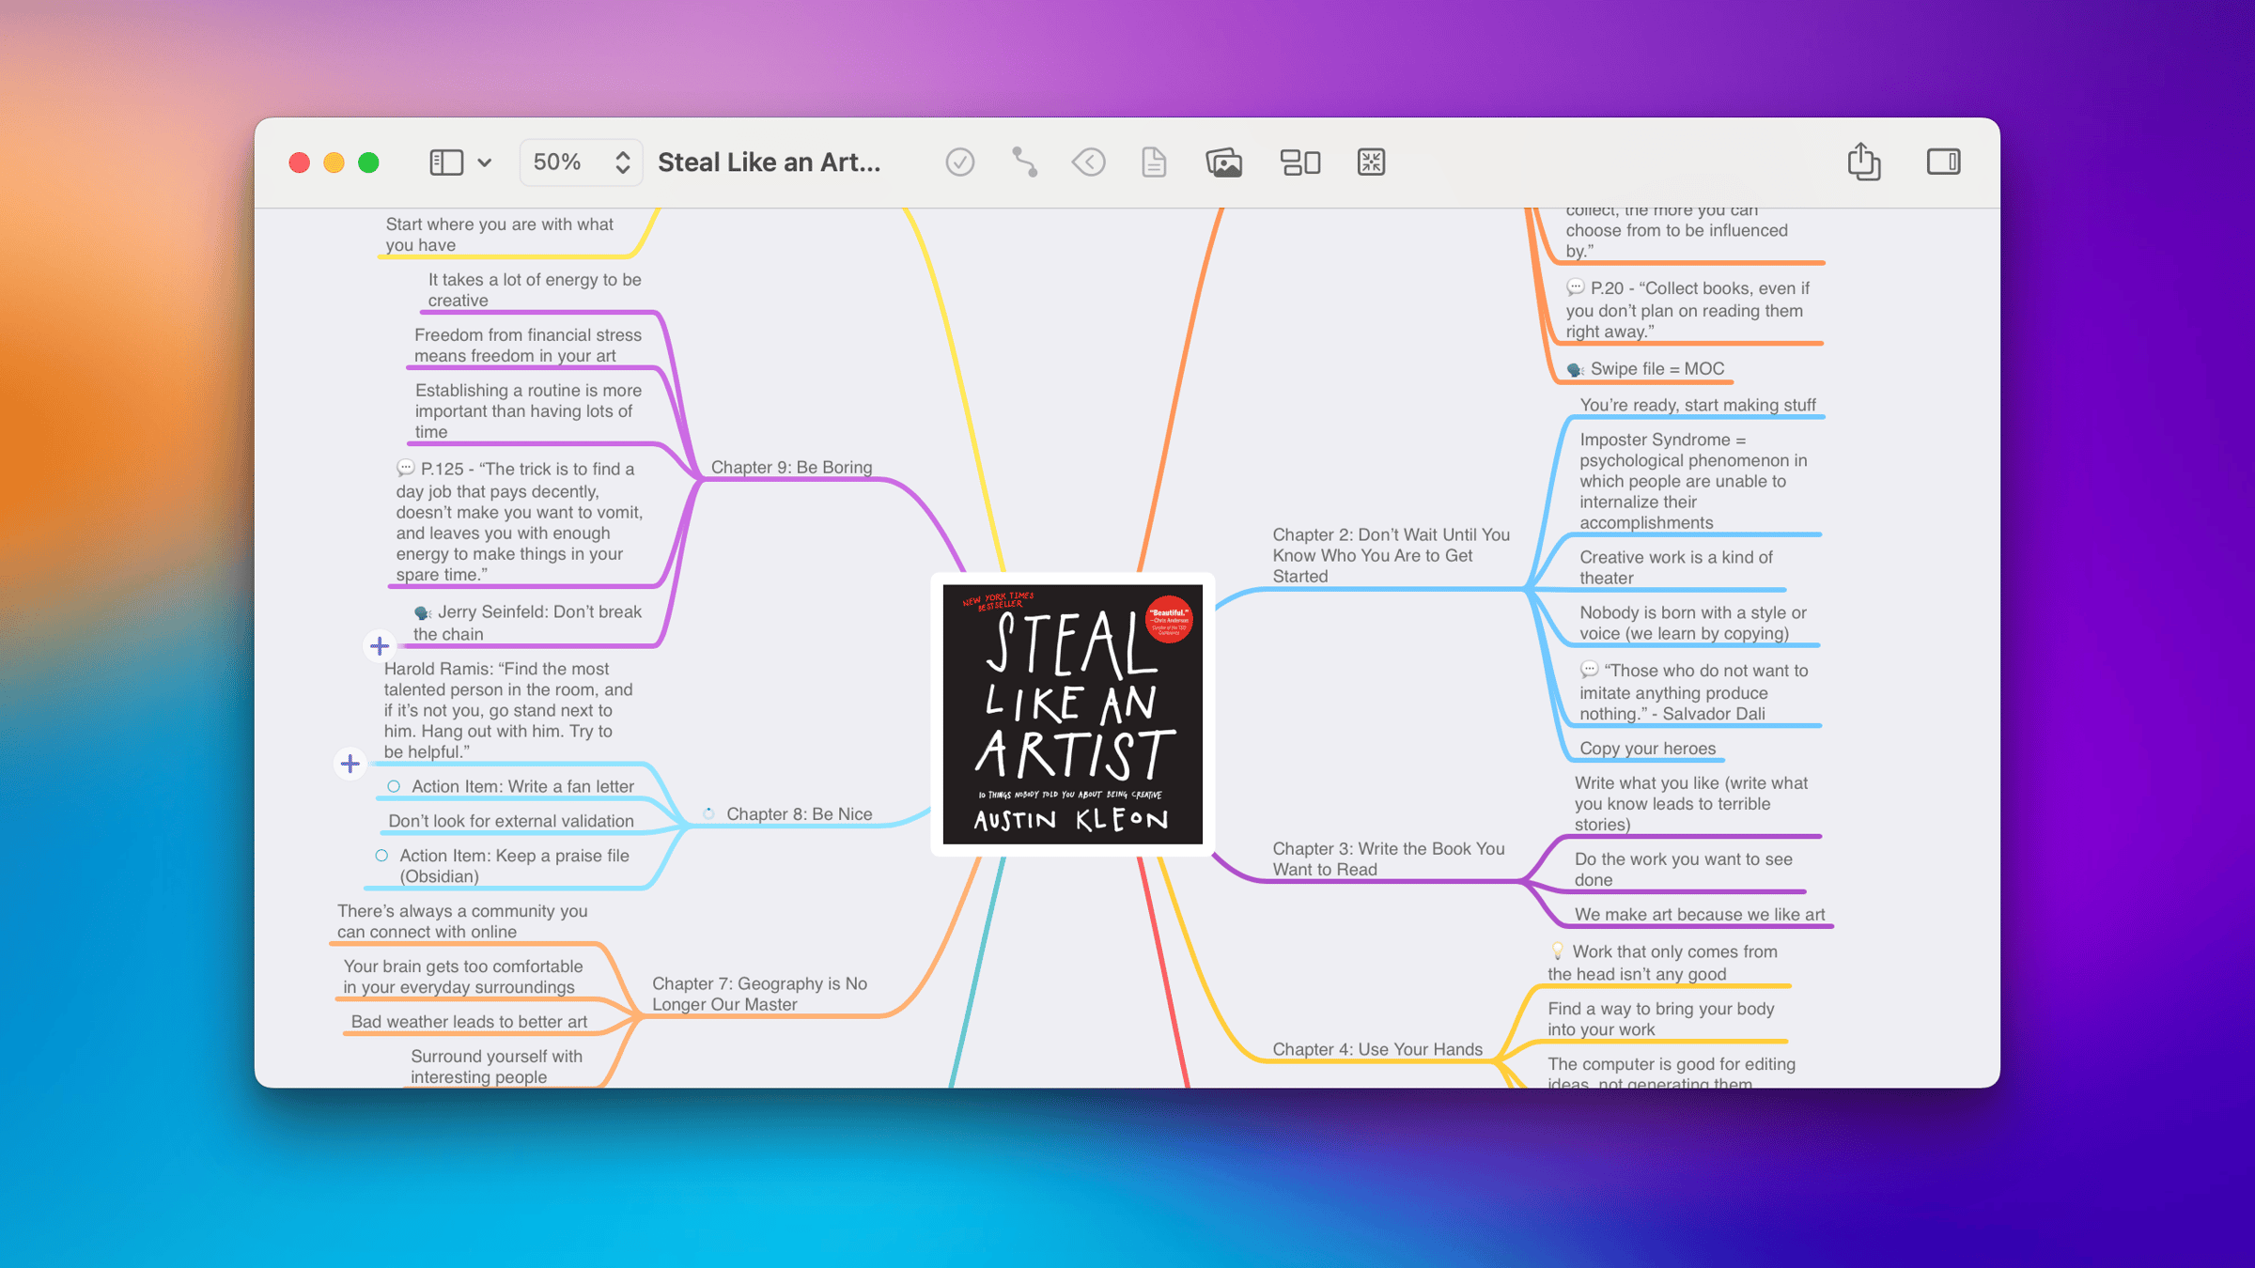The width and height of the screenshot is (2255, 1268).
Task: Click the plus button below Harold Ramis quote
Action: [350, 764]
